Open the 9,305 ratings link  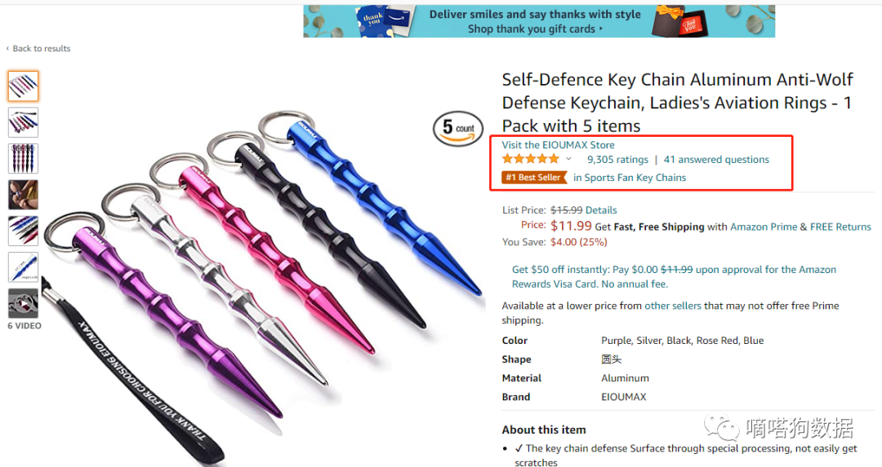(617, 160)
